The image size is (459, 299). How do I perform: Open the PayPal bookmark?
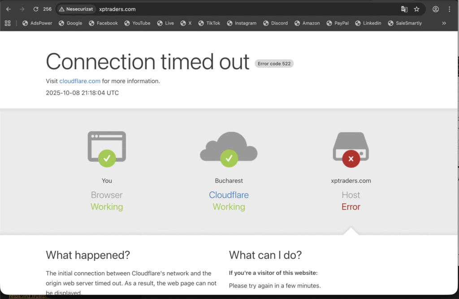click(x=338, y=23)
